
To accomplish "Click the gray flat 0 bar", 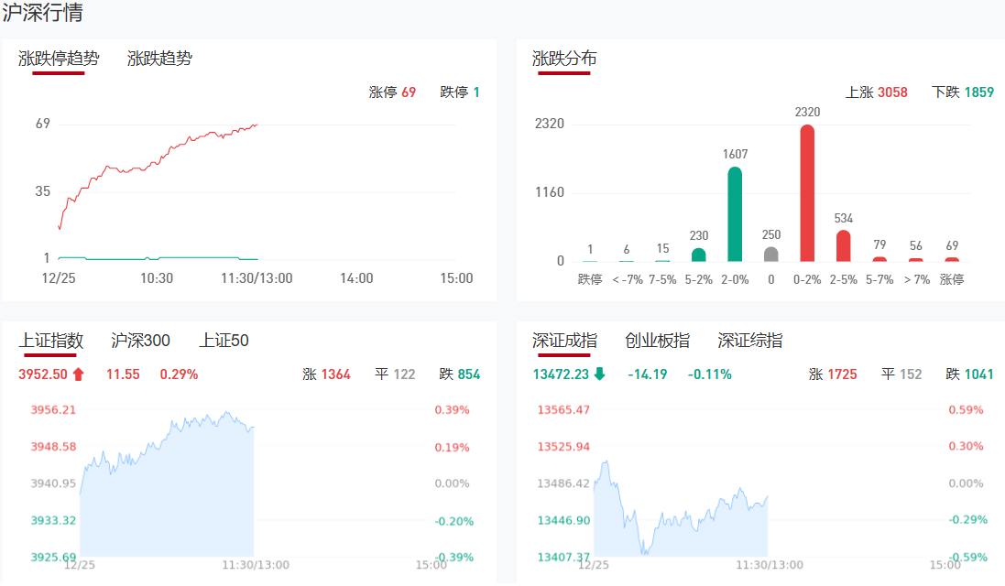I will 771,255.
